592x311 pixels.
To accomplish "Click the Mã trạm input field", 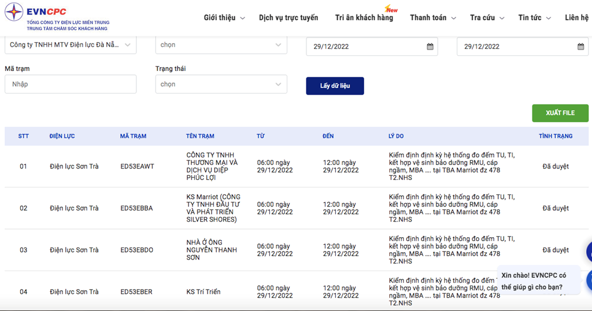I will [x=71, y=84].
